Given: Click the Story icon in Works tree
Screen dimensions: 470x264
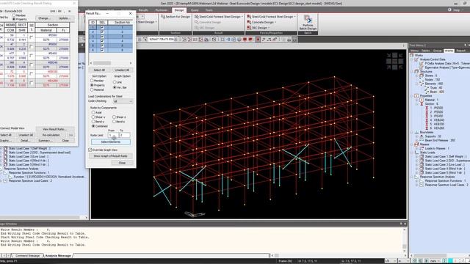Looking at the screenshot, I should click(422, 76).
